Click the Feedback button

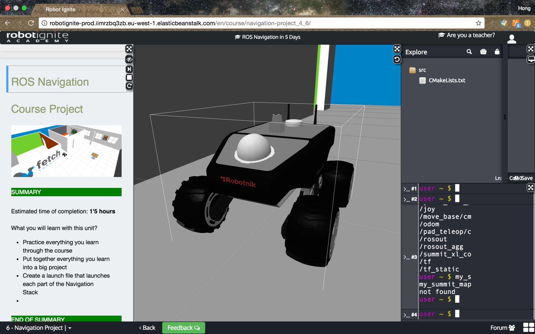tap(184, 327)
